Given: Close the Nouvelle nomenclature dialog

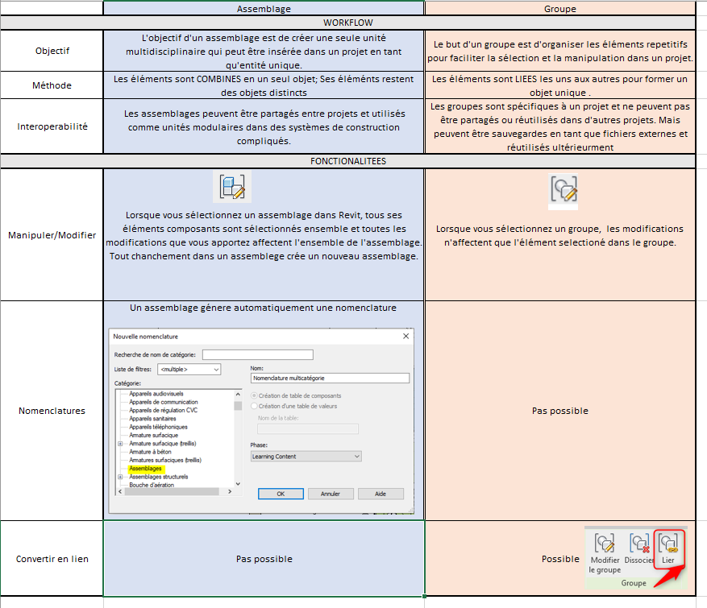Looking at the screenshot, I should tap(405, 336).
